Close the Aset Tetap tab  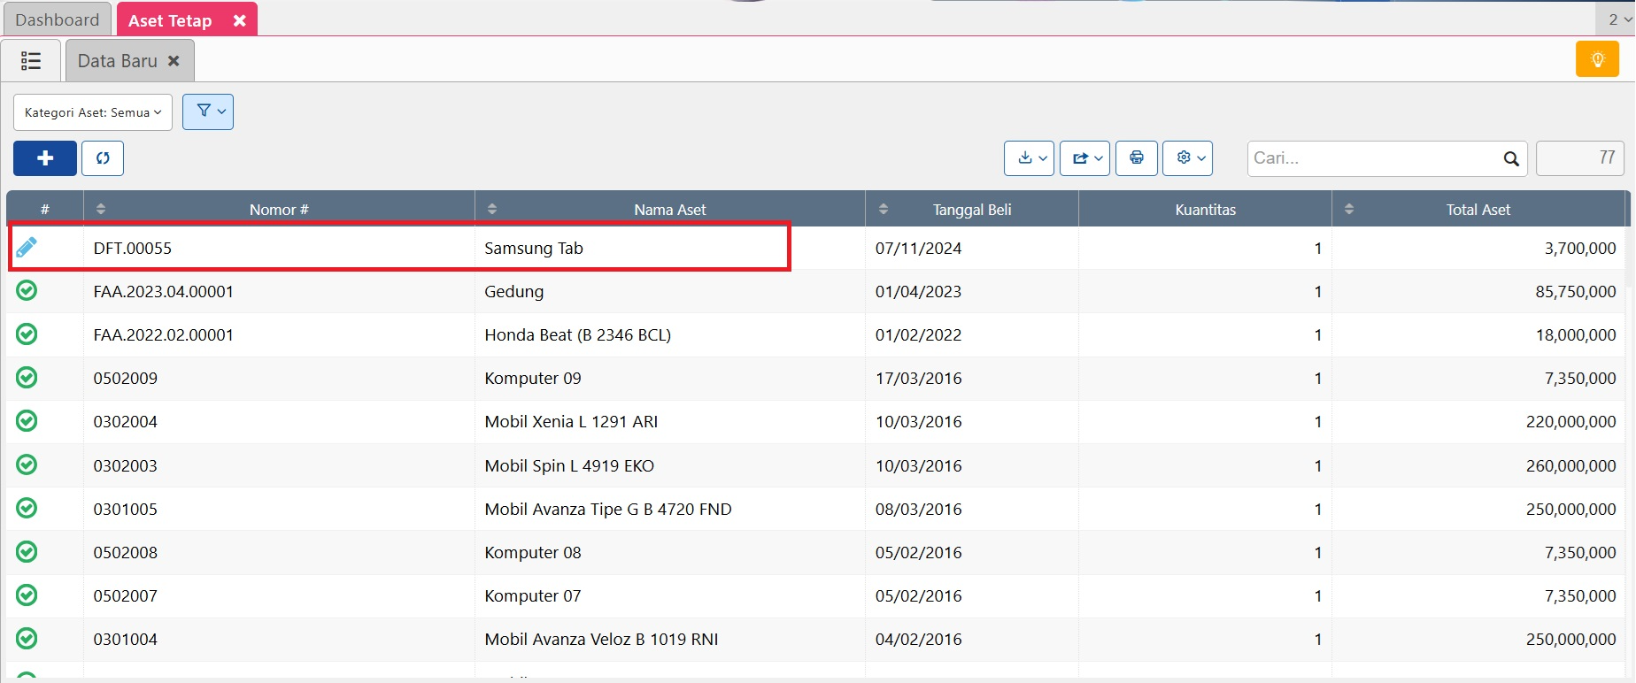point(239,20)
